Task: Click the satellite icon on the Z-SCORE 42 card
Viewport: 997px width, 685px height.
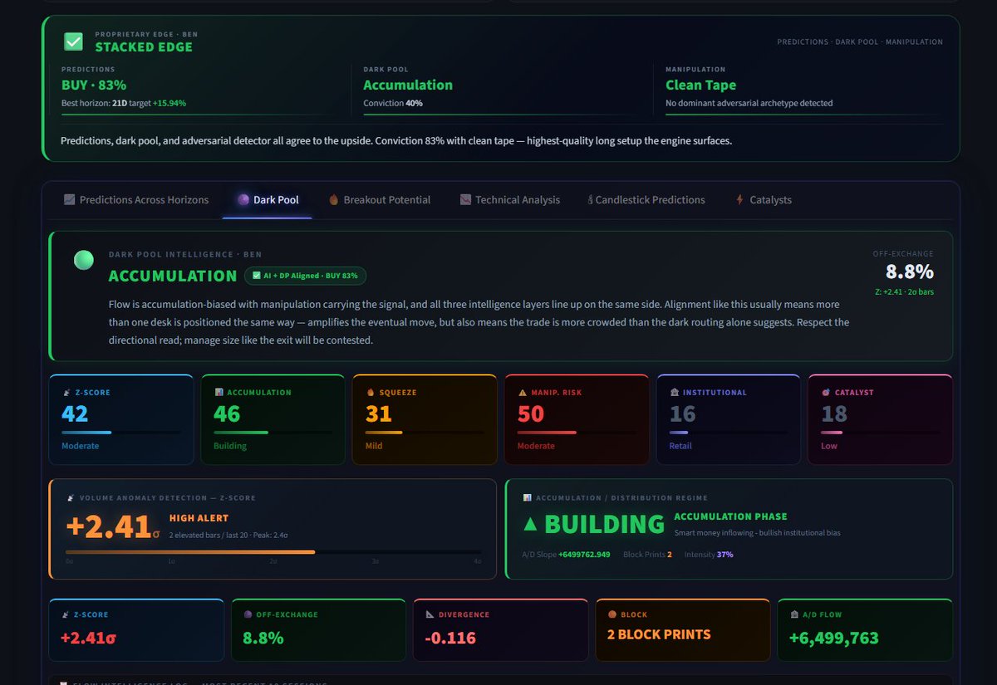Action: [66, 393]
